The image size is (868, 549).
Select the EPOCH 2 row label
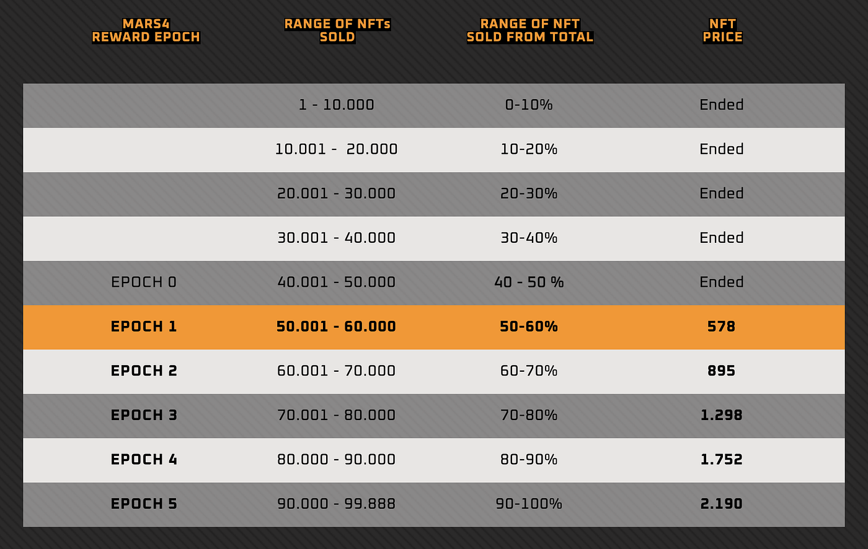point(144,371)
